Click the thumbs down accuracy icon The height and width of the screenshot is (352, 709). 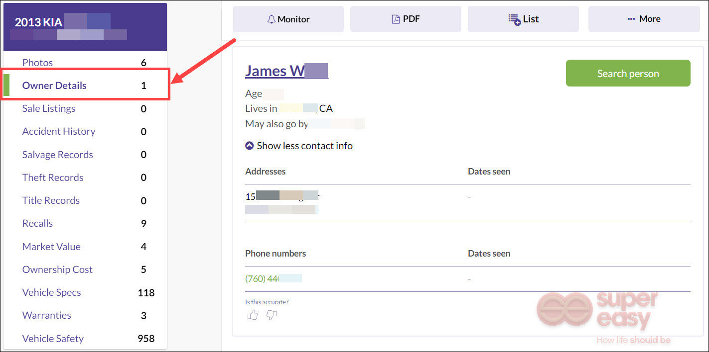tap(272, 315)
